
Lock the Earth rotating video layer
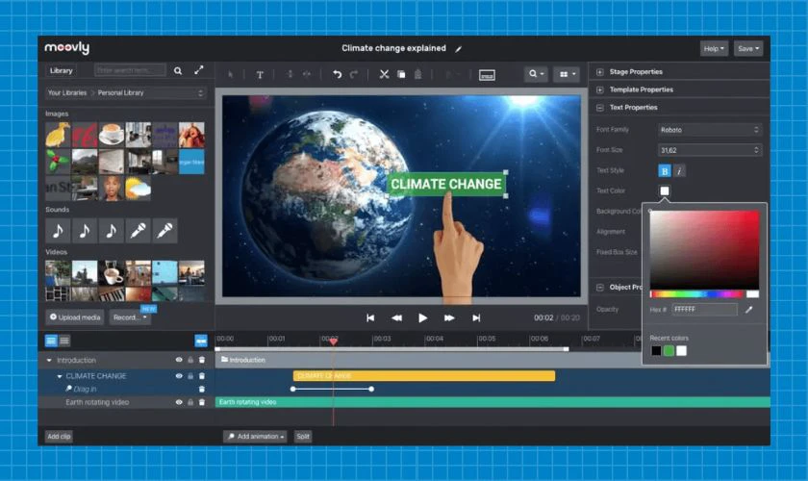click(x=190, y=402)
